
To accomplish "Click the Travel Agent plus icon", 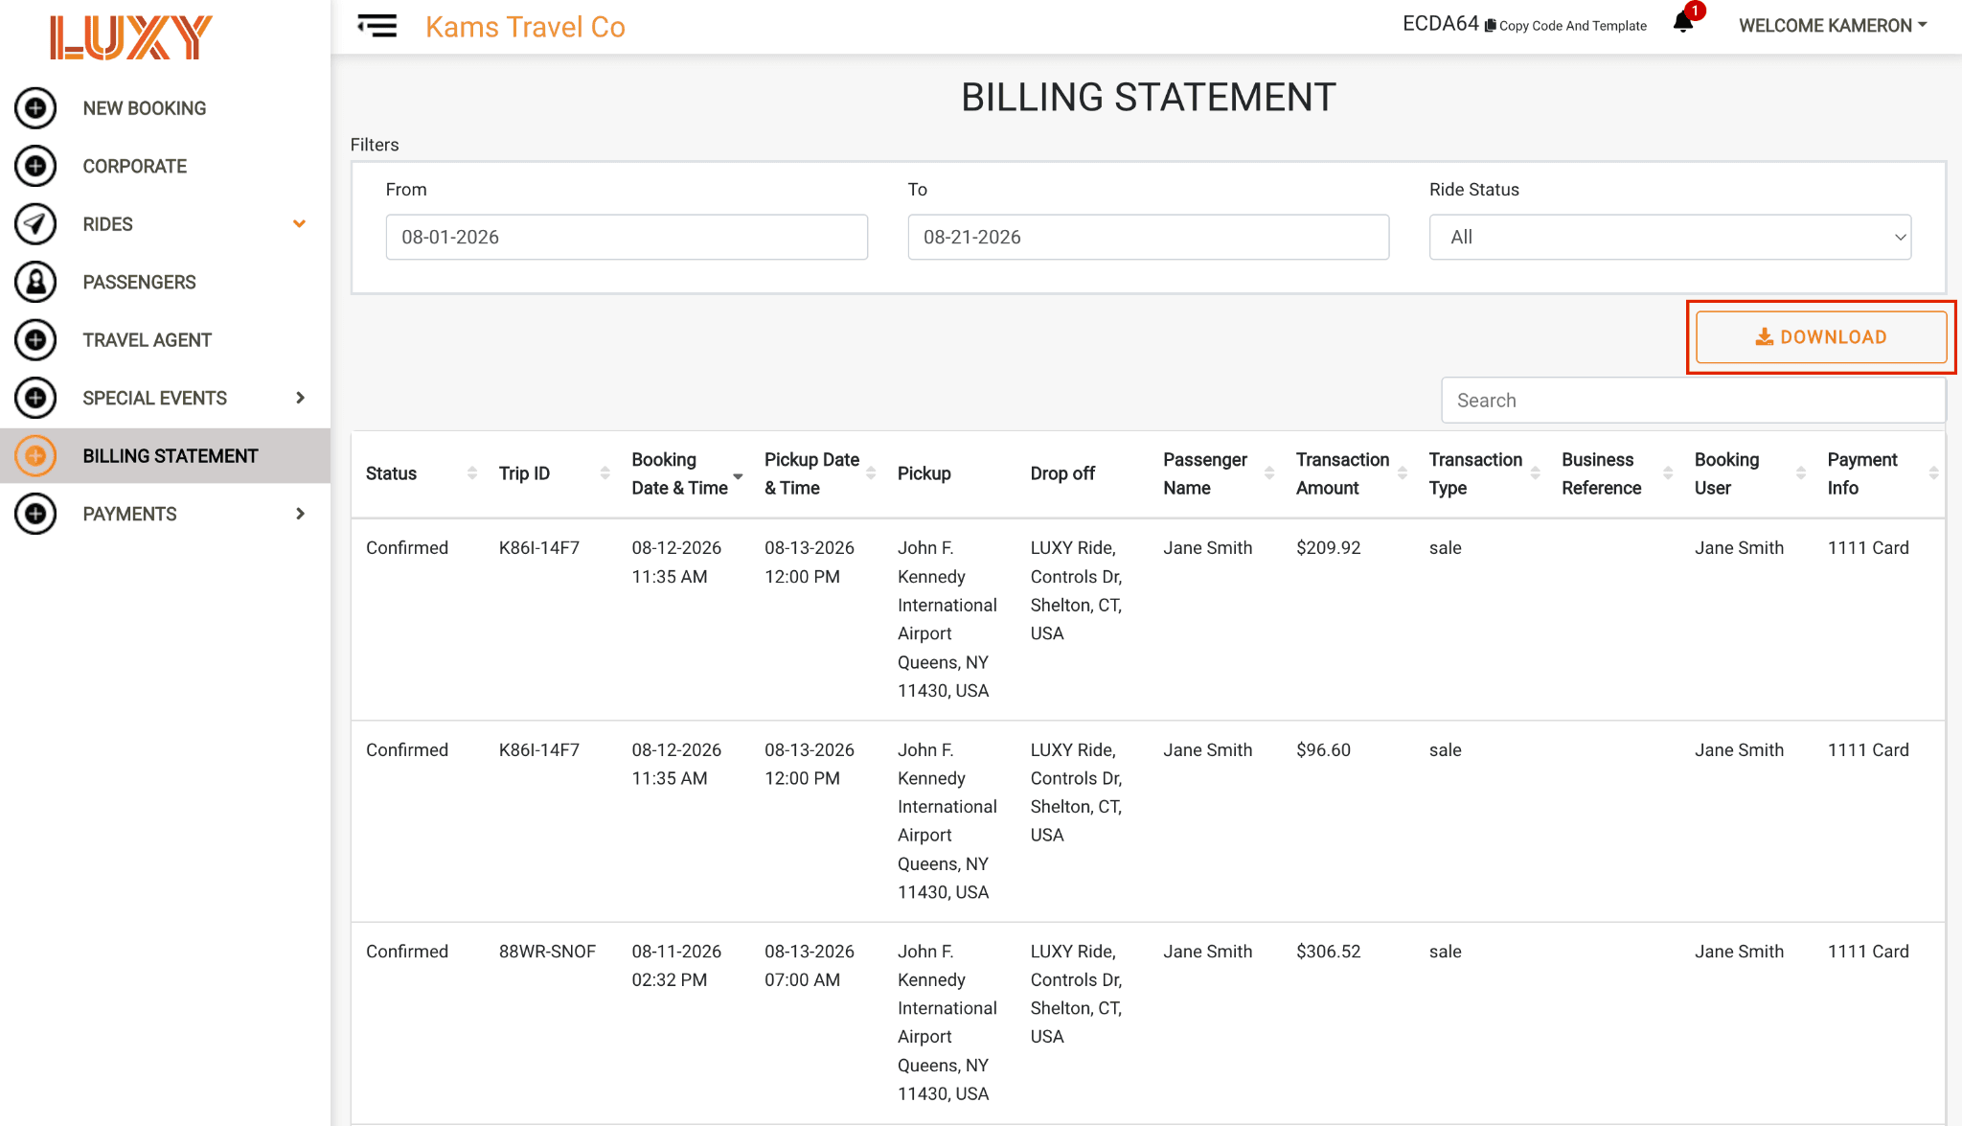I will point(35,340).
